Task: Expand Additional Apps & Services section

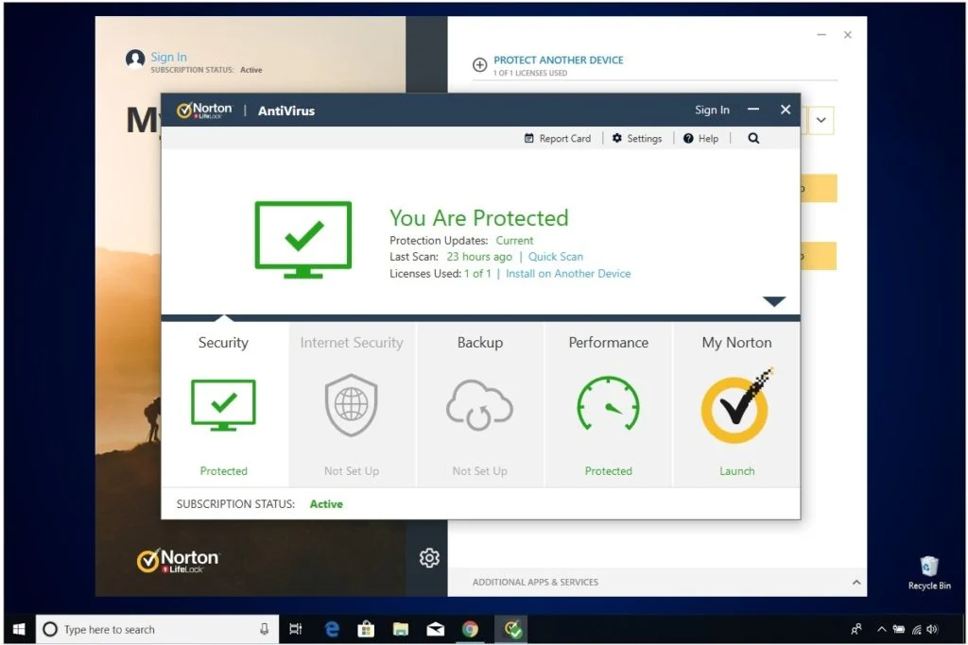Action: 855,582
